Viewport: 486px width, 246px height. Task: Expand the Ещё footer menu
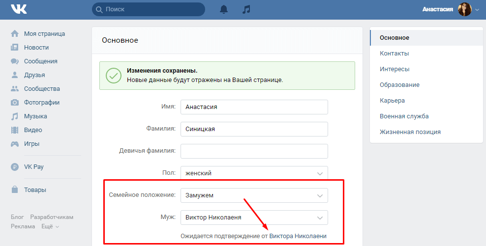point(50,226)
